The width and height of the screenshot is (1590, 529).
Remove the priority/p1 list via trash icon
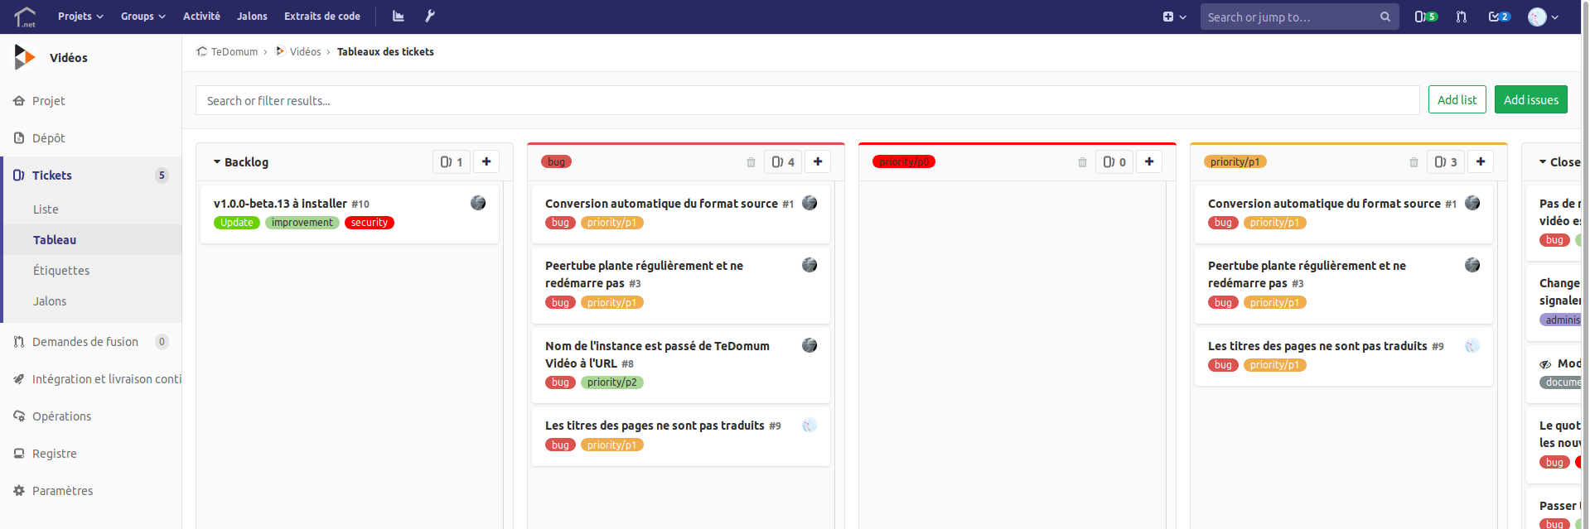1414,162
